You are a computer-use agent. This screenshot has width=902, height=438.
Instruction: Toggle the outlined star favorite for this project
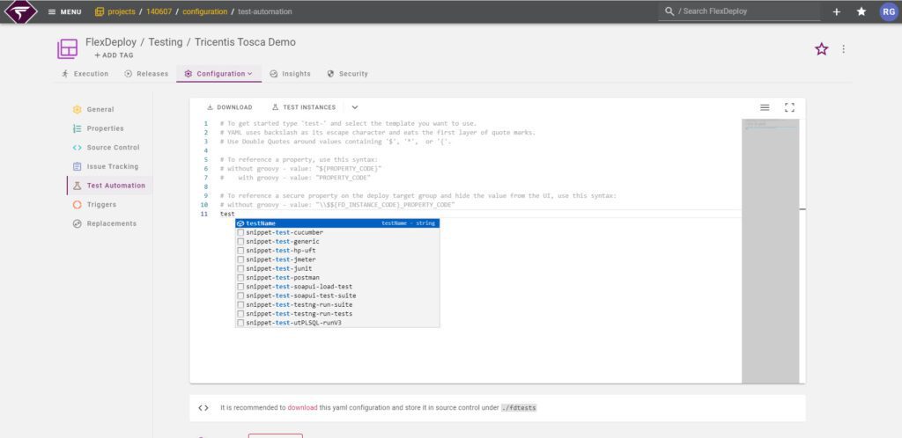822,48
